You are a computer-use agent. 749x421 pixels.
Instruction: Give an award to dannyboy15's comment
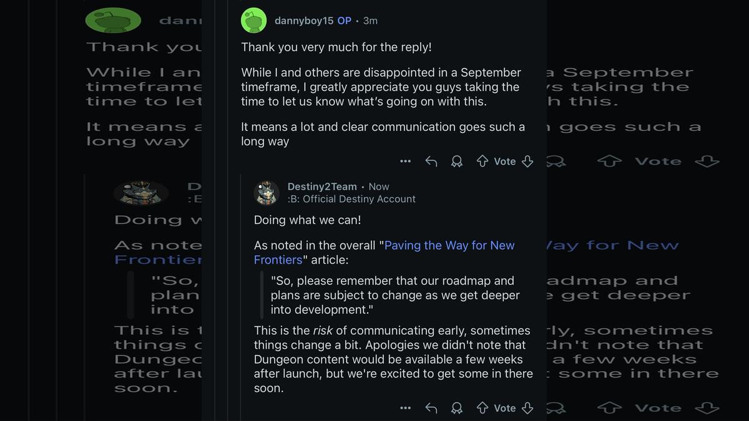(x=456, y=161)
